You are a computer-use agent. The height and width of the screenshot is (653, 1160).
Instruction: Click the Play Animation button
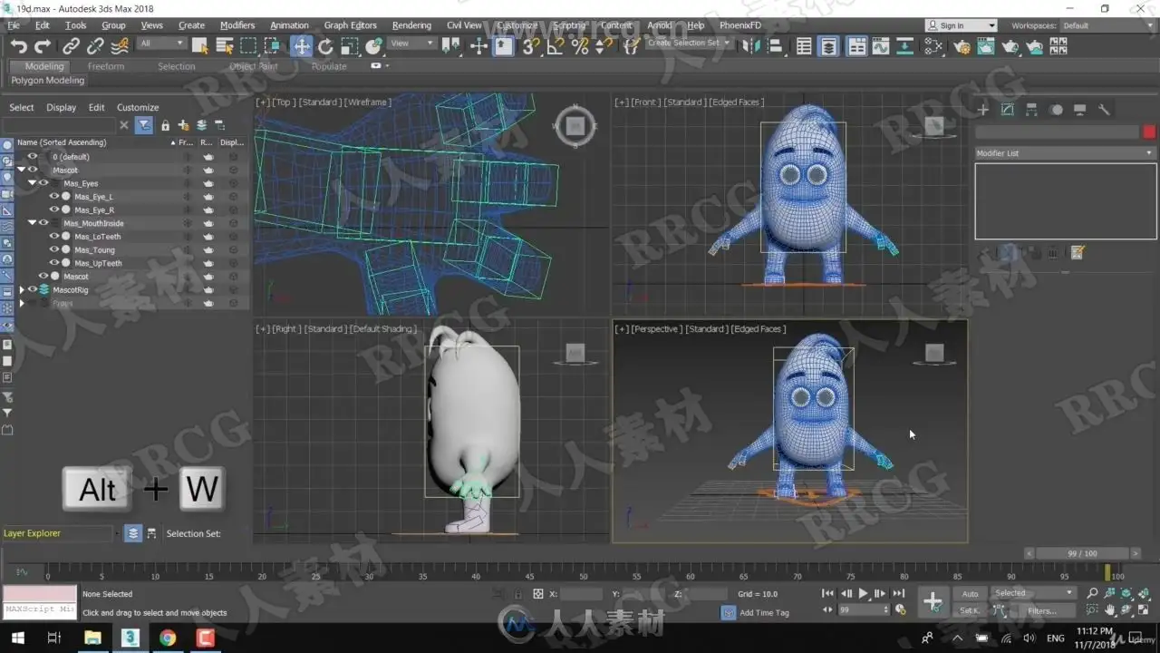pos(863,594)
